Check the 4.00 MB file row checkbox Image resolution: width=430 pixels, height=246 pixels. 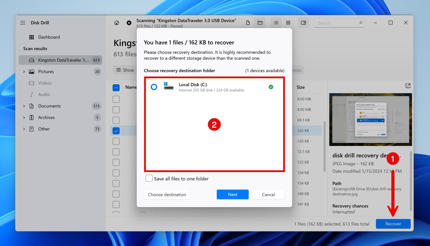click(116, 110)
